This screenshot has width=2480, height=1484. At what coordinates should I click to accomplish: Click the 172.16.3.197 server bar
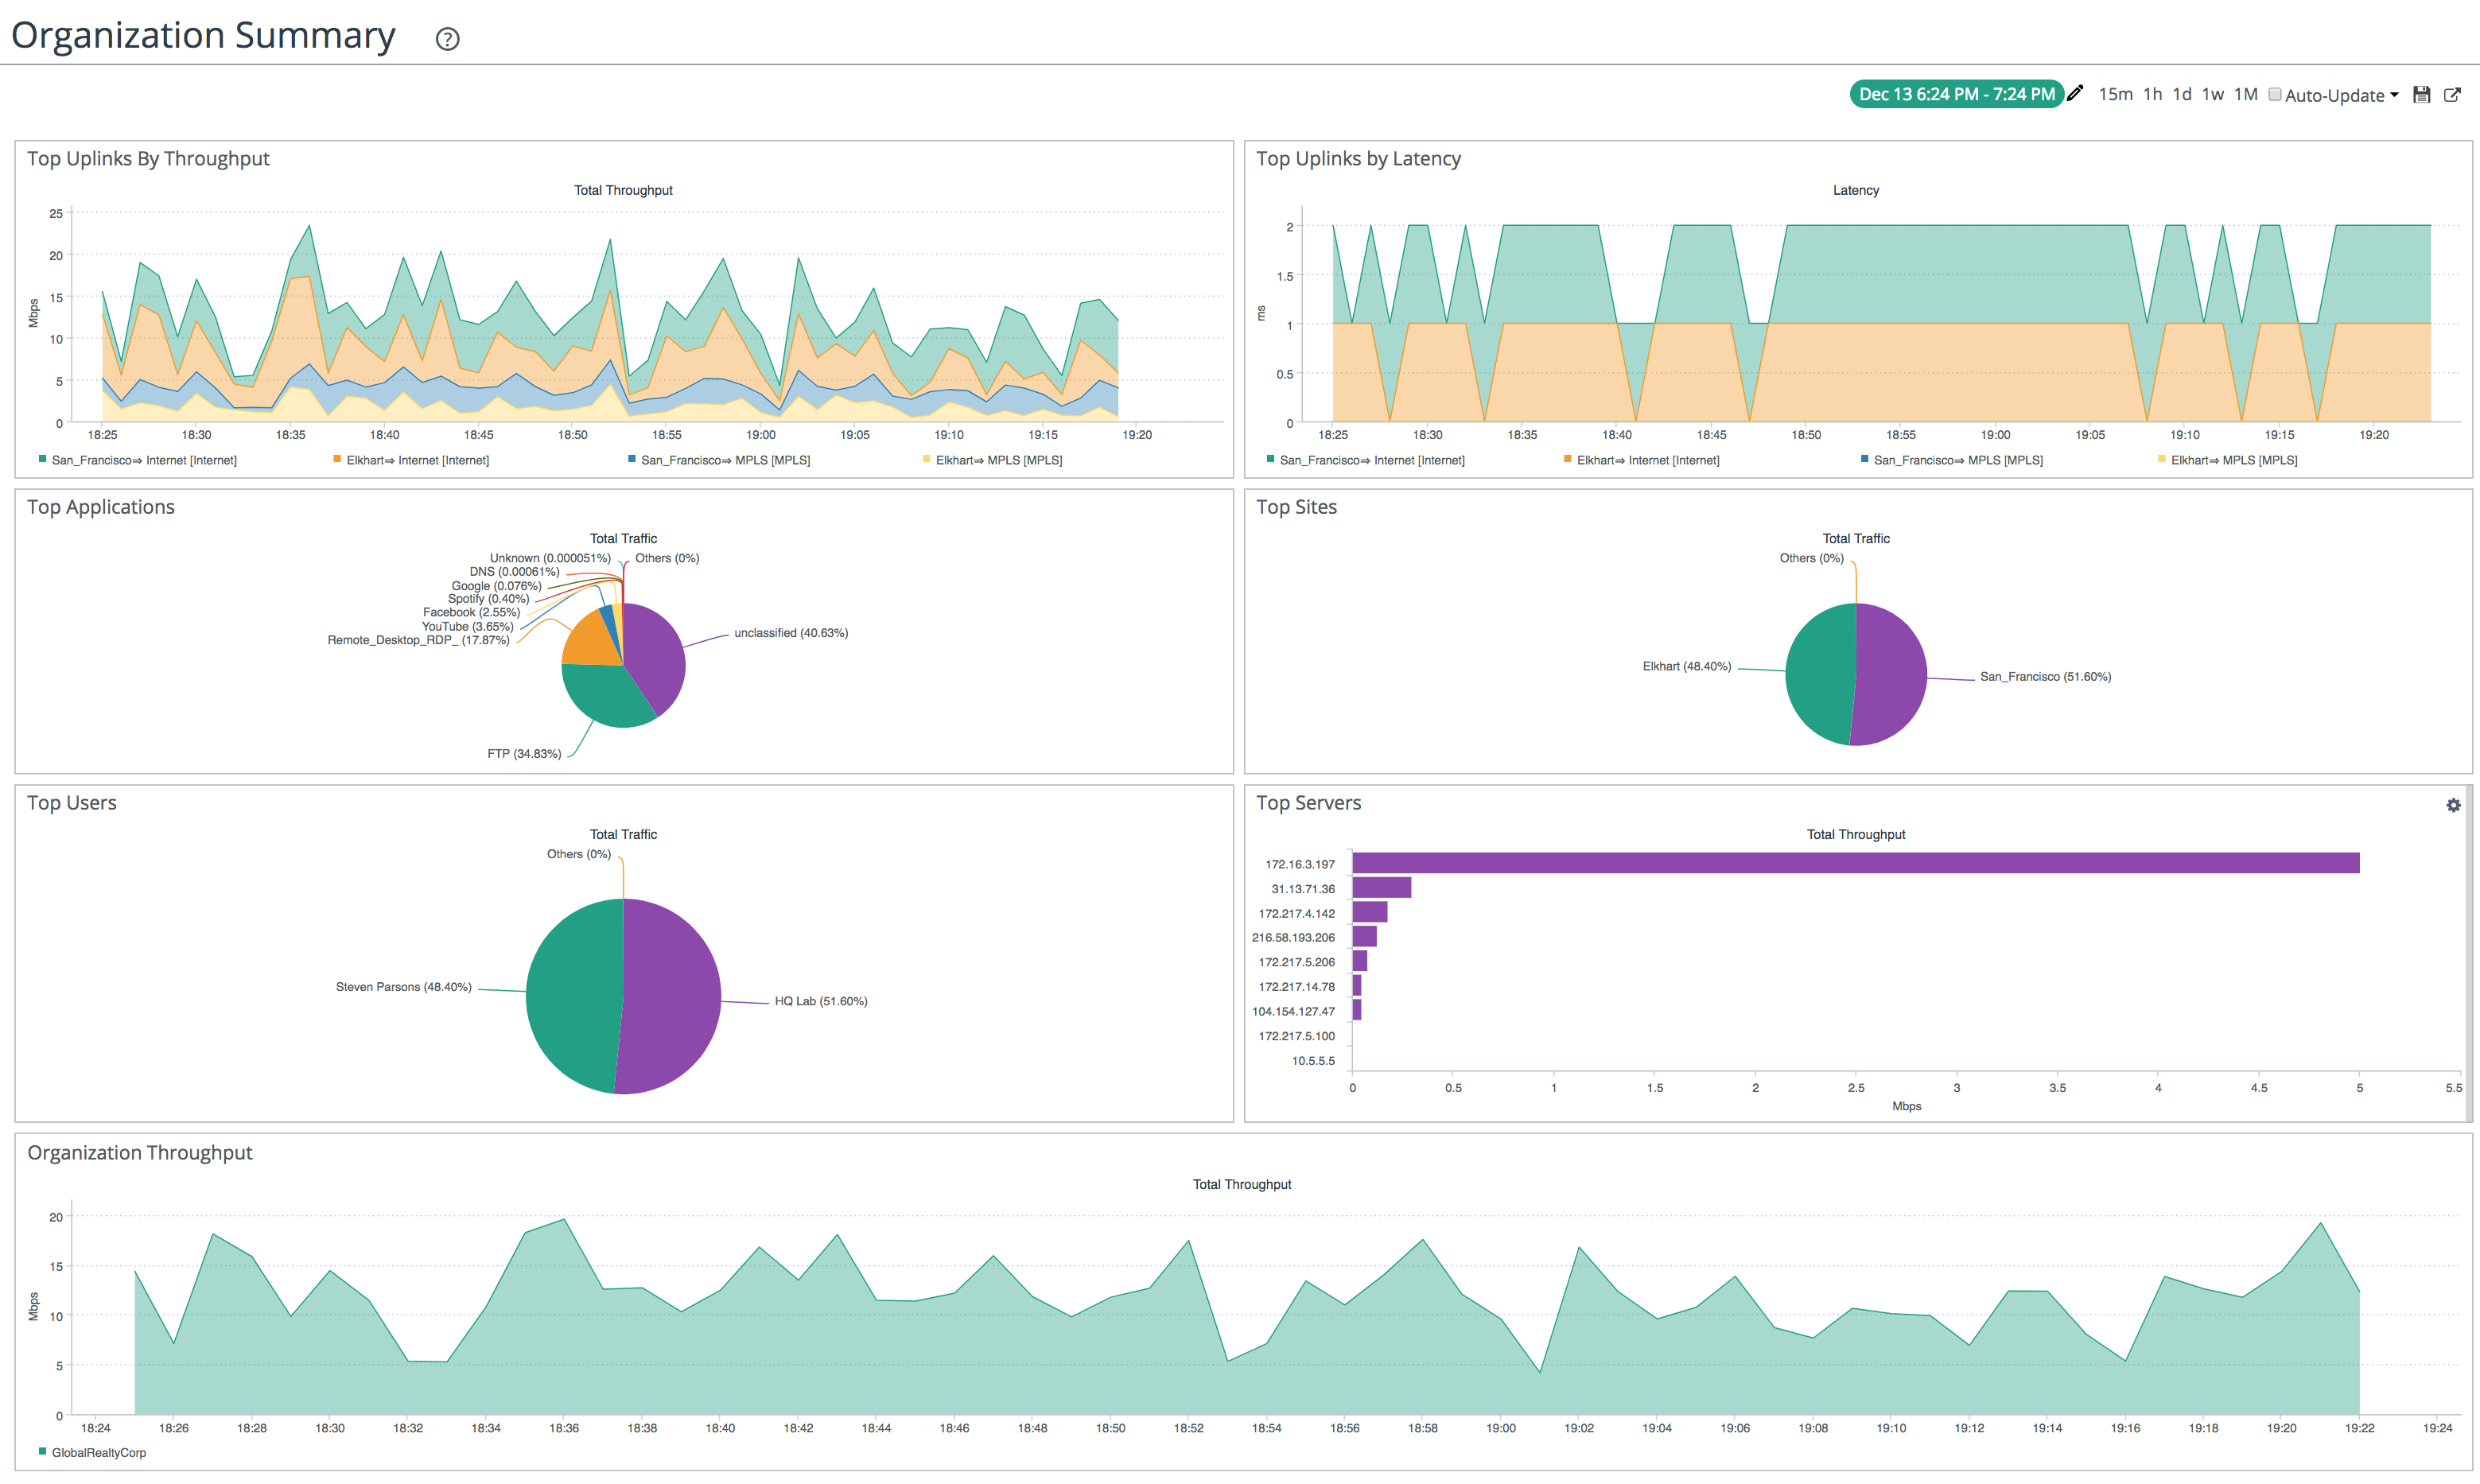(x=1855, y=863)
